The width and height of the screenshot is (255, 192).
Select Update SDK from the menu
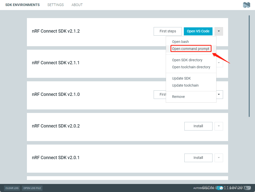tap(181, 78)
